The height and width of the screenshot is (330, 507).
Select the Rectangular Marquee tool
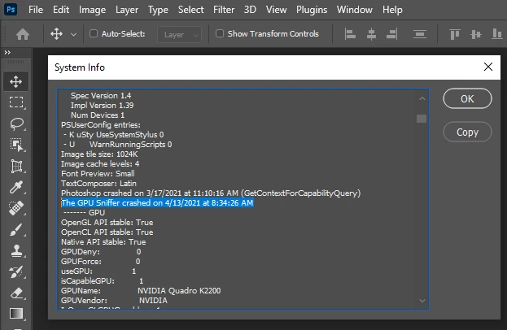click(x=15, y=102)
